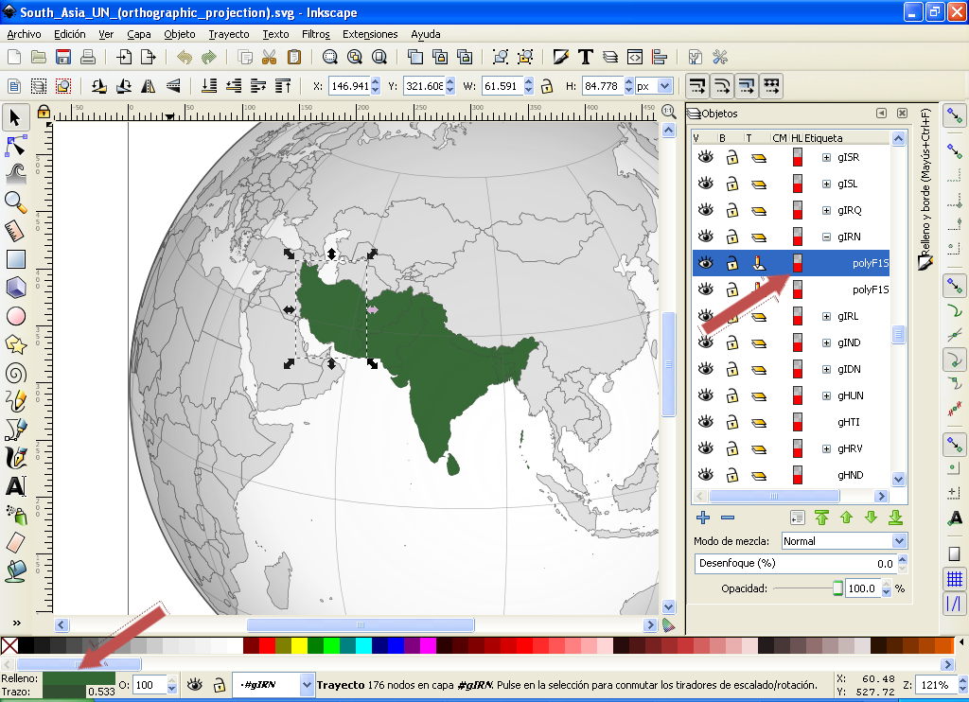969x702 pixels.
Task: Open the XML editor icon
Action: tap(635, 58)
